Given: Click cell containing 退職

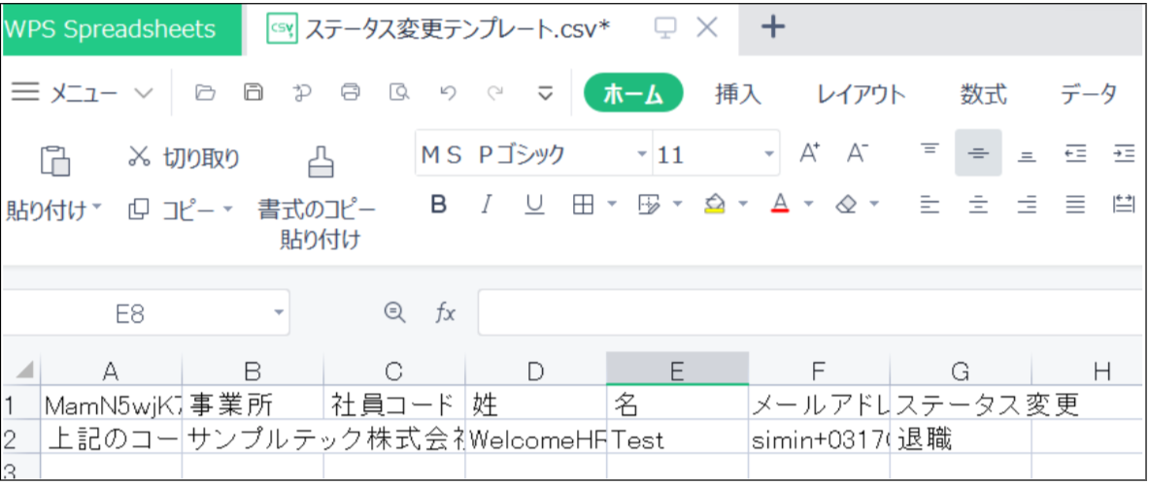Looking at the screenshot, I should (961, 438).
